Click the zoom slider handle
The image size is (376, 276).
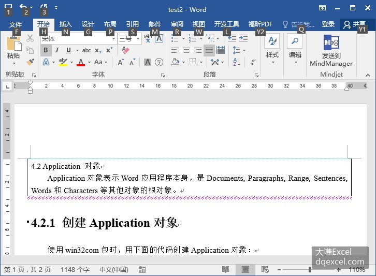click(x=310, y=269)
